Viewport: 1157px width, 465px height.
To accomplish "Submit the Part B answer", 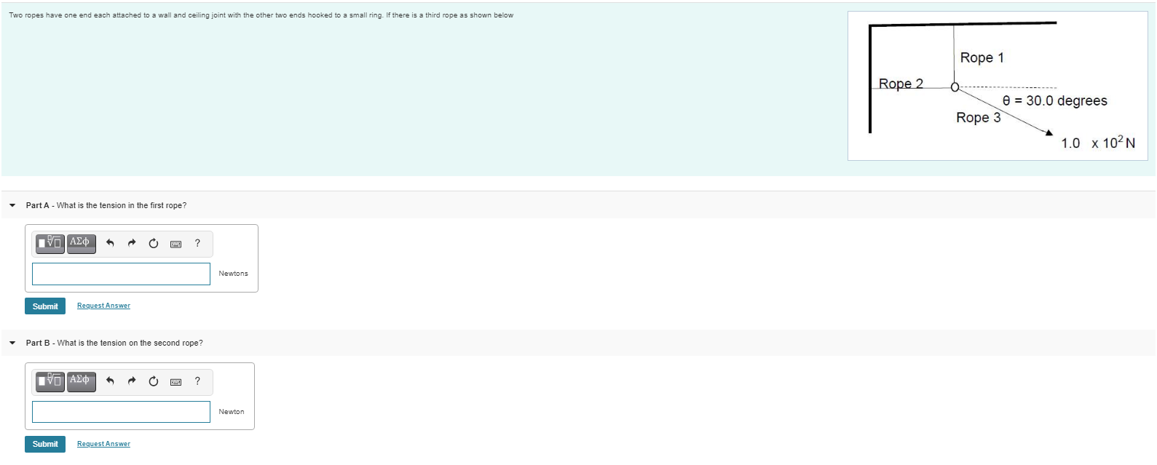I will pyautogui.click(x=45, y=444).
